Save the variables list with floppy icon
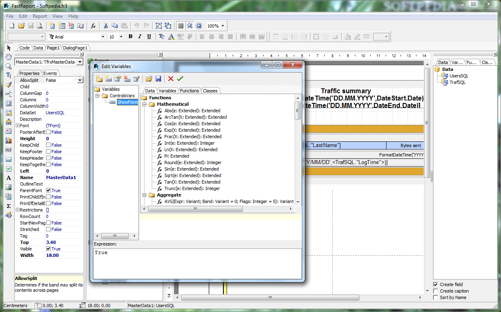 click(x=158, y=79)
